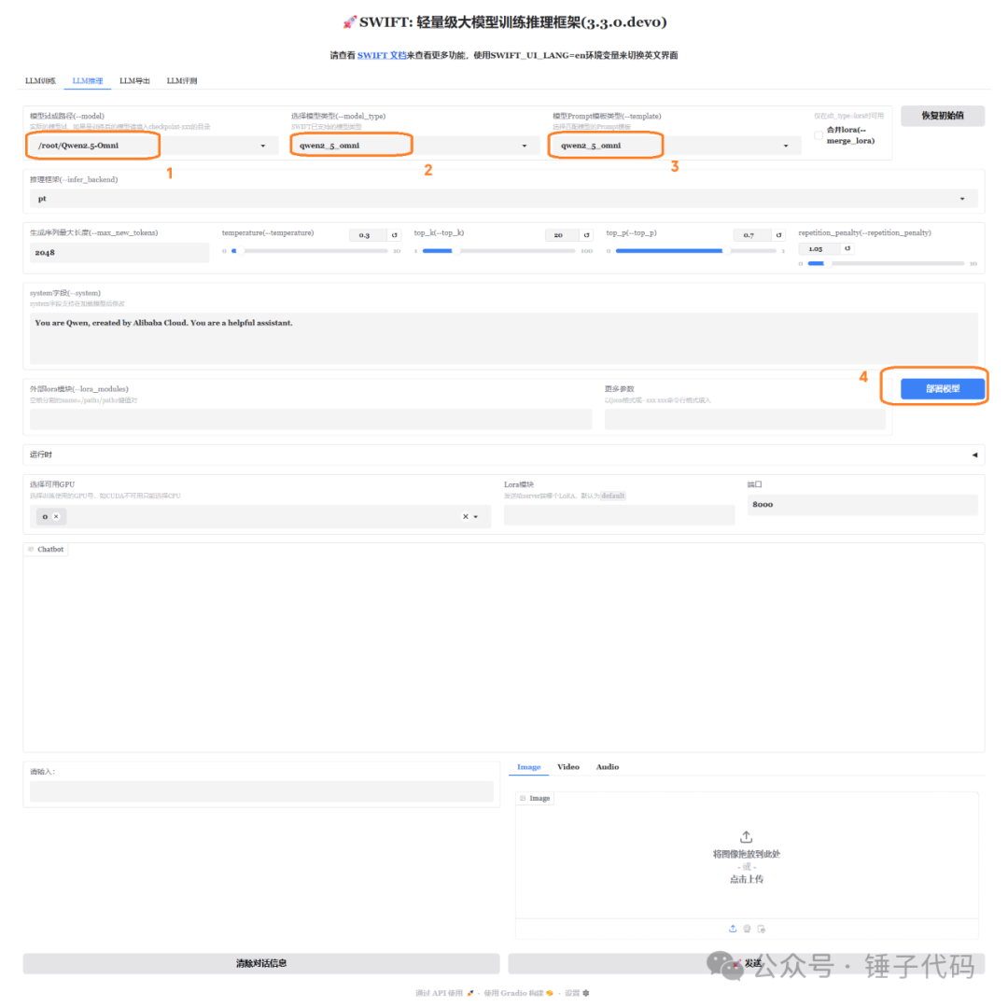
Task: Focus the 更多参数 more parameters field
Action: pyautogui.click(x=745, y=419)
